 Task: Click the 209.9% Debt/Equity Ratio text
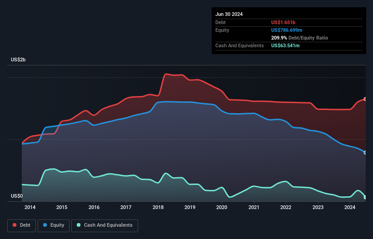click(x=299, y=38)
